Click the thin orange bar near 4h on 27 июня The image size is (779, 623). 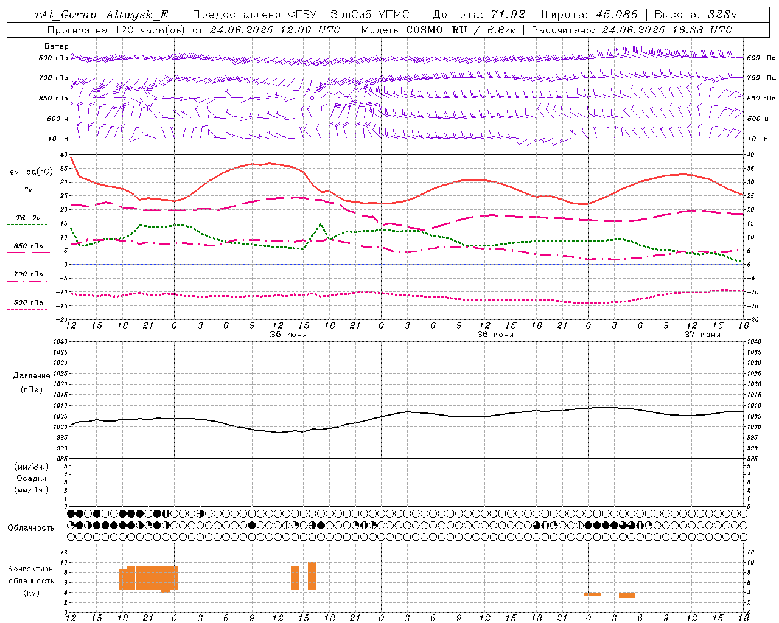tap(627, 596)
